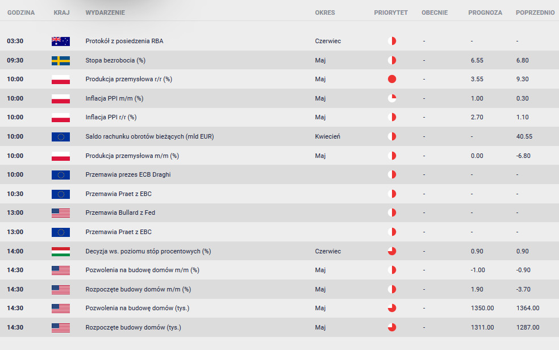The height and width of the screenshot is (350, 559).
Task: Click Polish flag beside Inflacja PPI r/r
Action: (x=61, y=118)
